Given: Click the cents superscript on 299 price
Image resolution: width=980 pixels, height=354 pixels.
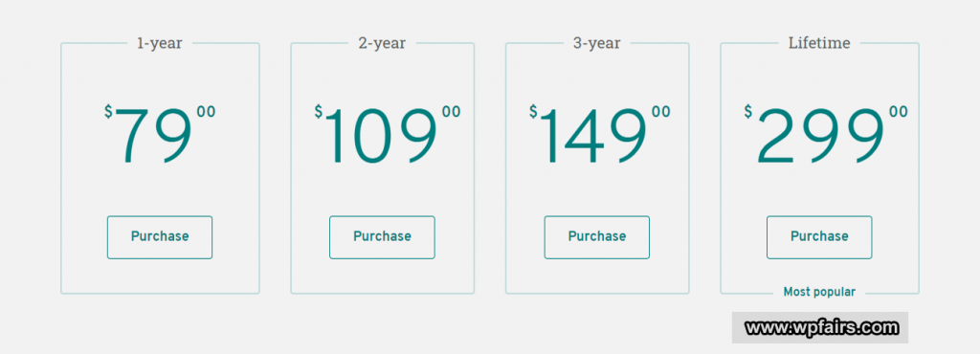Looking at the screenshot, I should tap(899, 112).
